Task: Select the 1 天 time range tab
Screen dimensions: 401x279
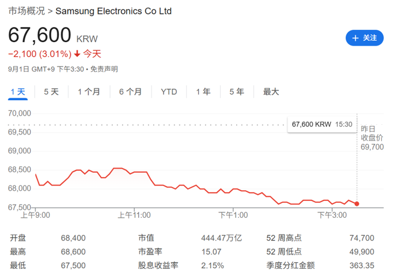Action: point(18,92)
